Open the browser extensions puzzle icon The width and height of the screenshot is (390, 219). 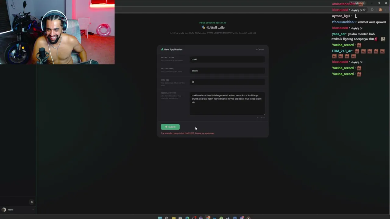372,10
